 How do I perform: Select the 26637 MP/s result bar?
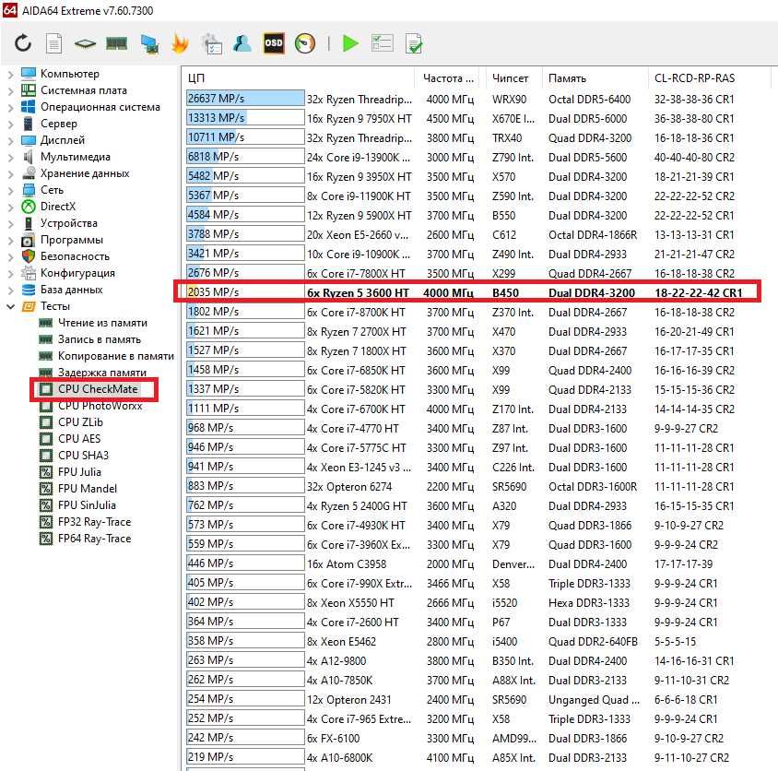pyautogui.click(x=245, y=99)
